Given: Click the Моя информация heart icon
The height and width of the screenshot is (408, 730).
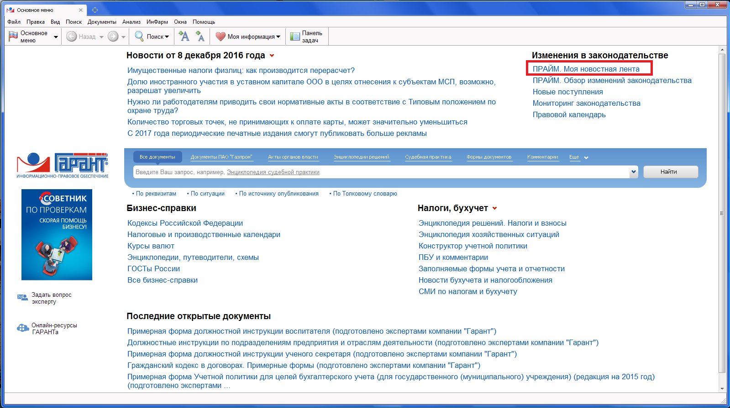Looking at the screenshot, I should point(221,36).
